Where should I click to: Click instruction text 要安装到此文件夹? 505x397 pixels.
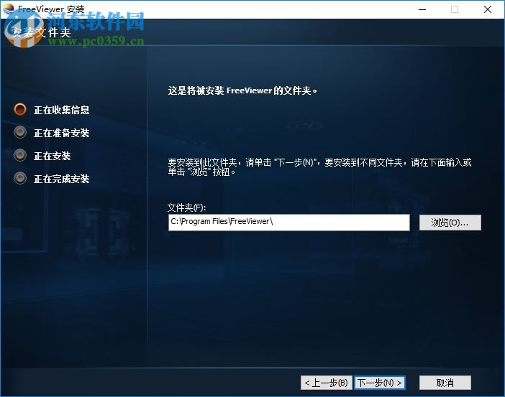pyautogui.click(x=319, y=167)
